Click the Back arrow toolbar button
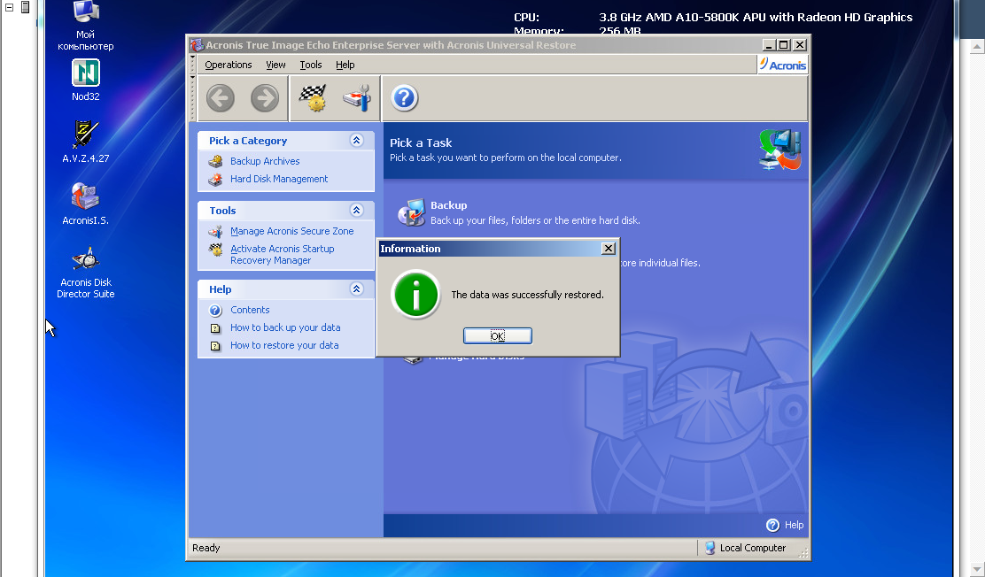 click(220, 98)
